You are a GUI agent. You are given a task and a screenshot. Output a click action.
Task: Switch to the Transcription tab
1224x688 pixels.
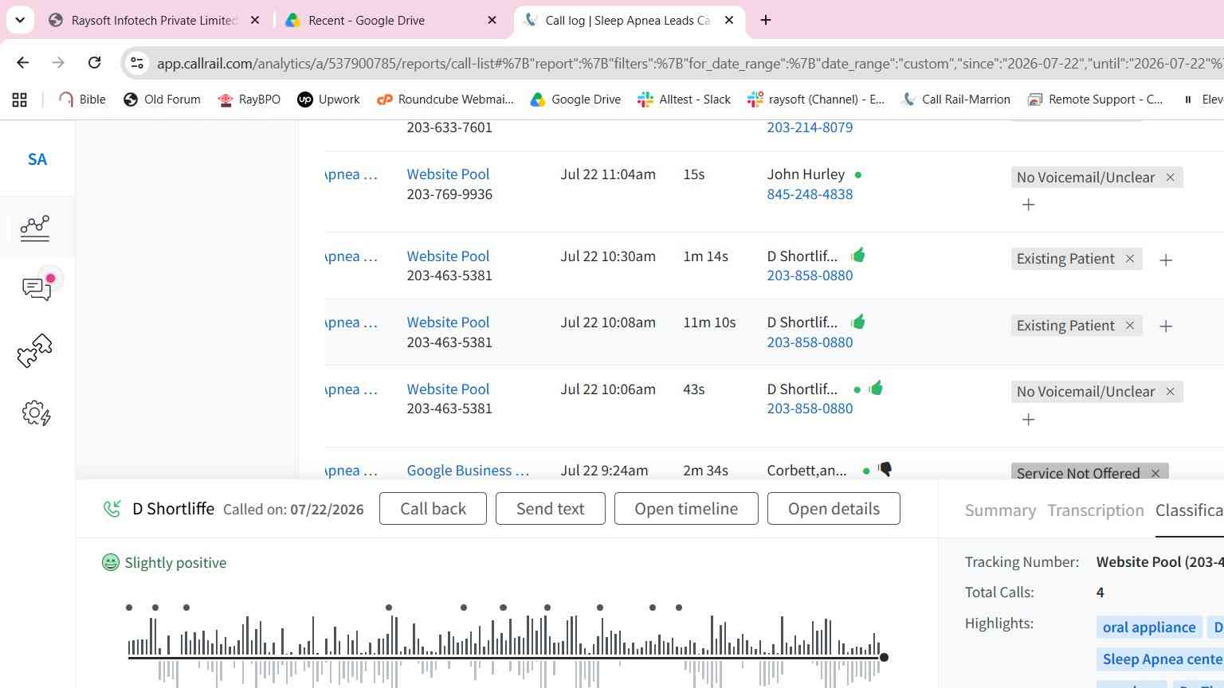[x=1096, y=510]
